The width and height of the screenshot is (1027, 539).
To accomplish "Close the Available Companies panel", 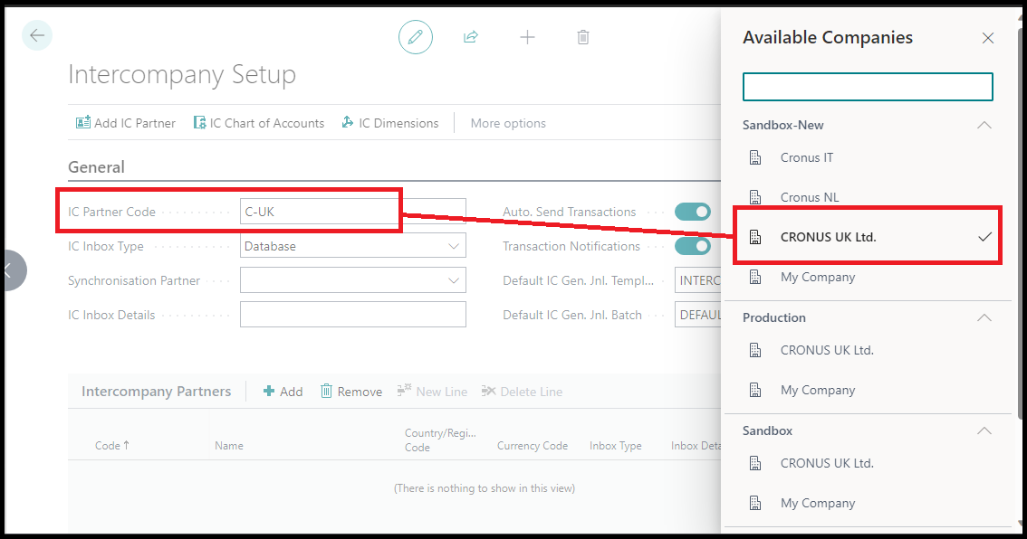I will pos(988,38).
